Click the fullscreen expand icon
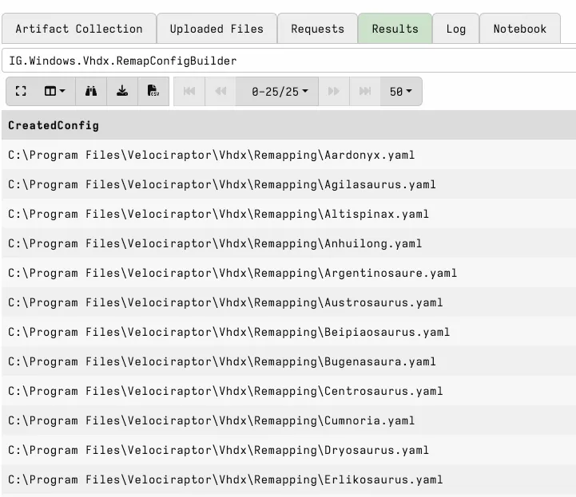 [x=22, y=92]
